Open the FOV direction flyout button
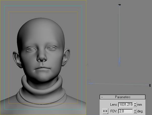The image size is (152, 115). click(105, 111)
